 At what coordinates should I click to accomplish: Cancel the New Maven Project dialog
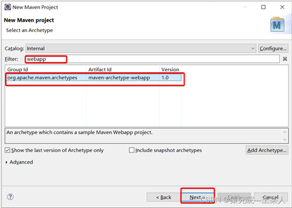pos(271,197)
